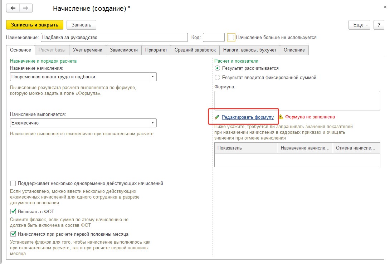Open help with the question mark button
390x264 pixels.
[379, 25]
